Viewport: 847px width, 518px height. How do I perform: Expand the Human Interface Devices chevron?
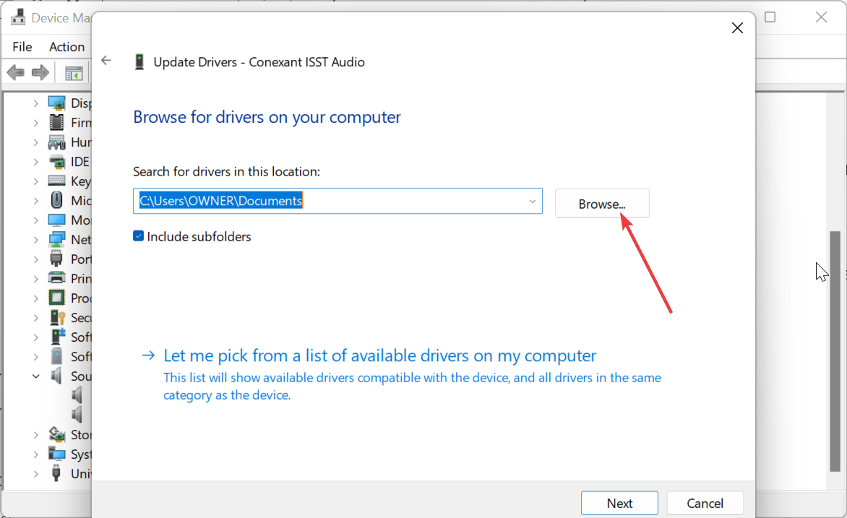click(35, 142)
